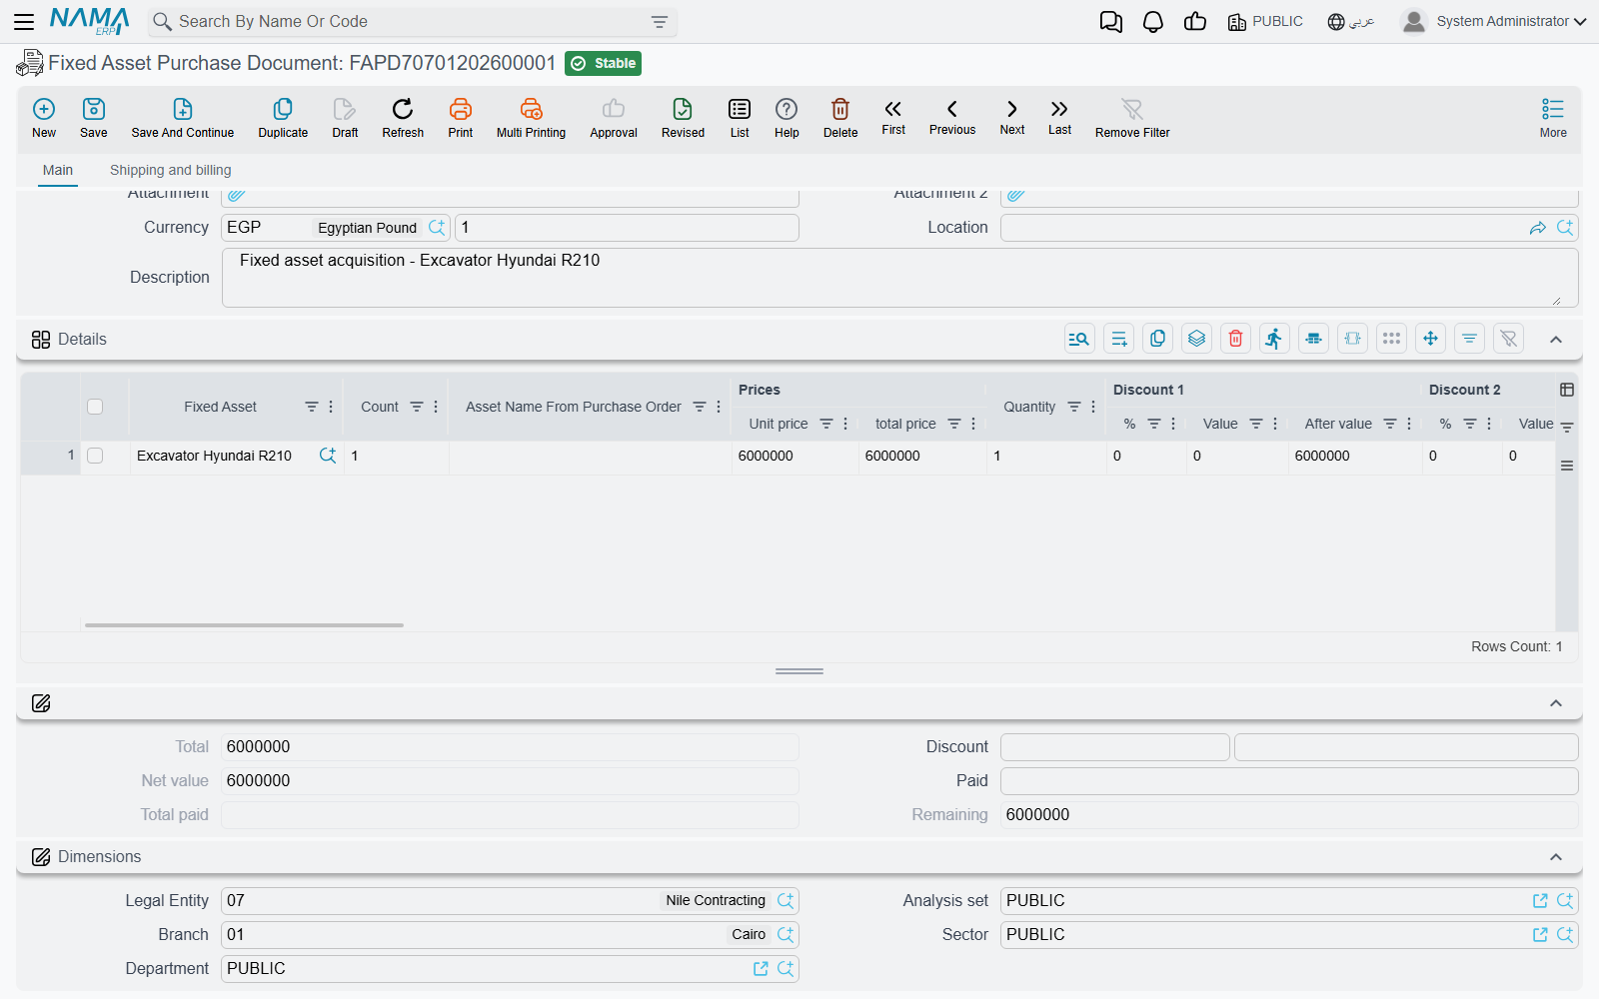Collapse the Details section

coord(1556,340)
